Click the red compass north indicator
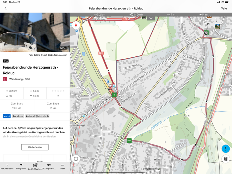 pyautogui.click(x=76, y=25)
